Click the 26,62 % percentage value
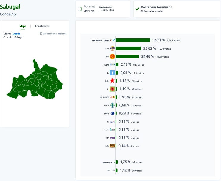 [x=149, y=48]
